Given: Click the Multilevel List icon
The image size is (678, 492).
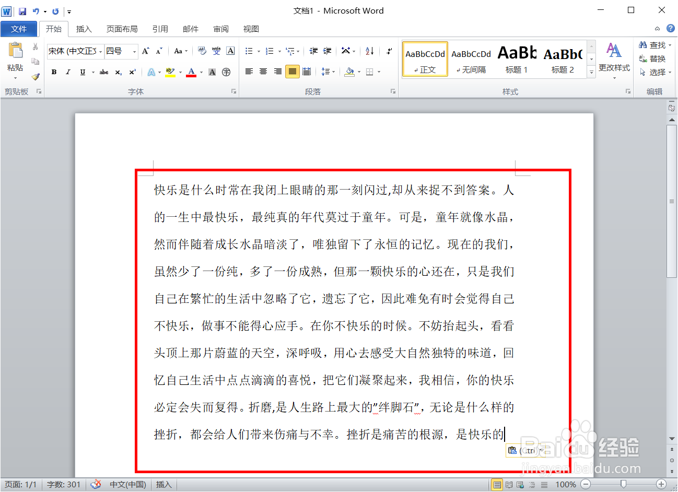Looking at the screenshot, I should click(x=290, y=51).
